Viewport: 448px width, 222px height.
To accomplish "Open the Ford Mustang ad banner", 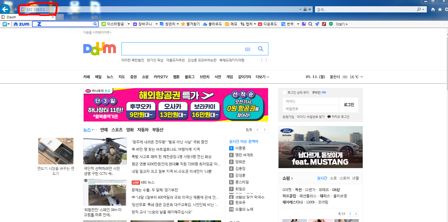I will click(321, 147).
